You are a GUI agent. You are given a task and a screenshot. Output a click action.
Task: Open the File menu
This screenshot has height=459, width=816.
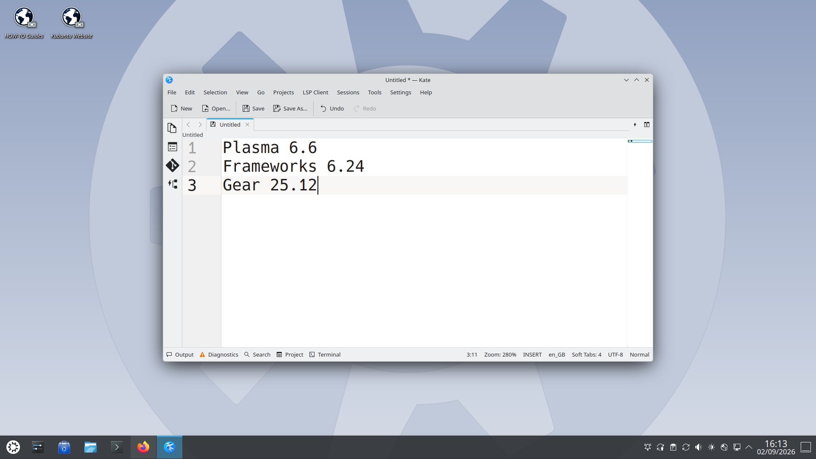pyautogui.click(x=172, y=92)
